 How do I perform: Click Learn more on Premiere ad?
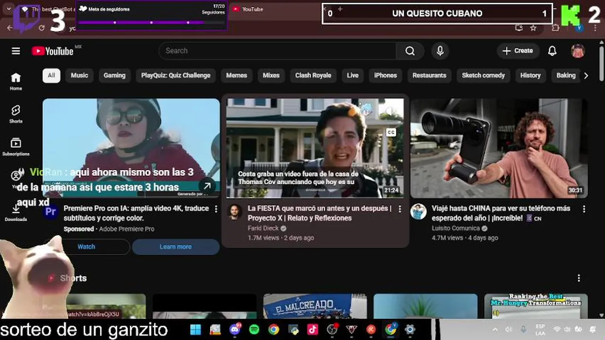(x=176, y=246)
